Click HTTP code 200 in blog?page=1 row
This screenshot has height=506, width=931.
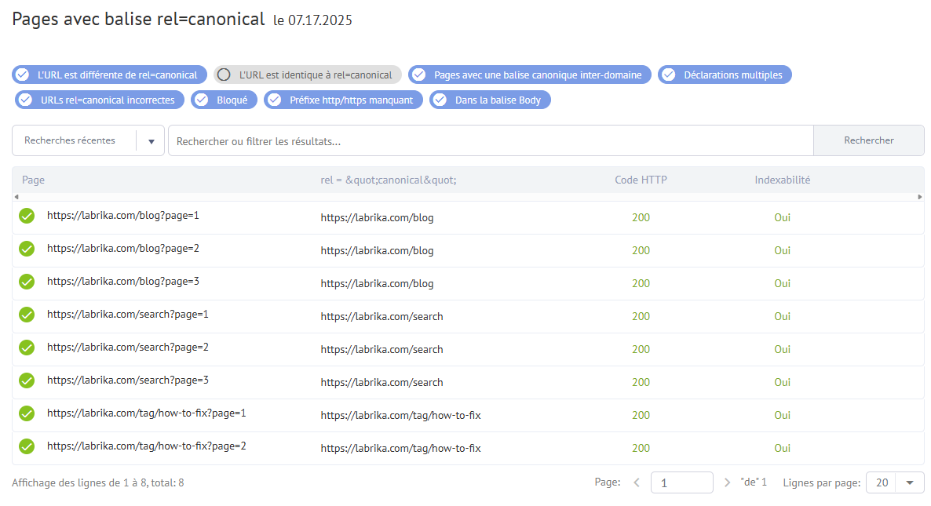point(641,218)
